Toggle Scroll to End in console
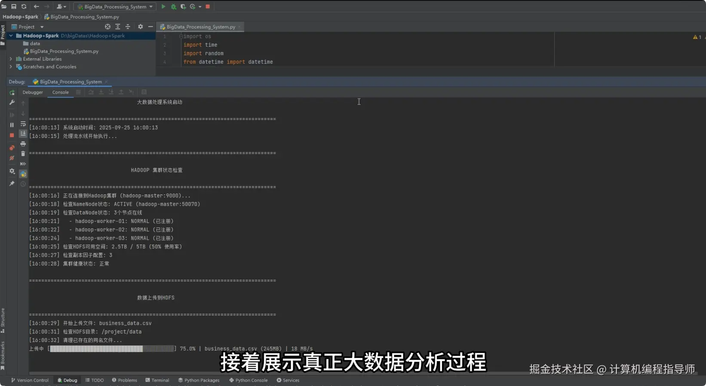 [x=23, y=134]
